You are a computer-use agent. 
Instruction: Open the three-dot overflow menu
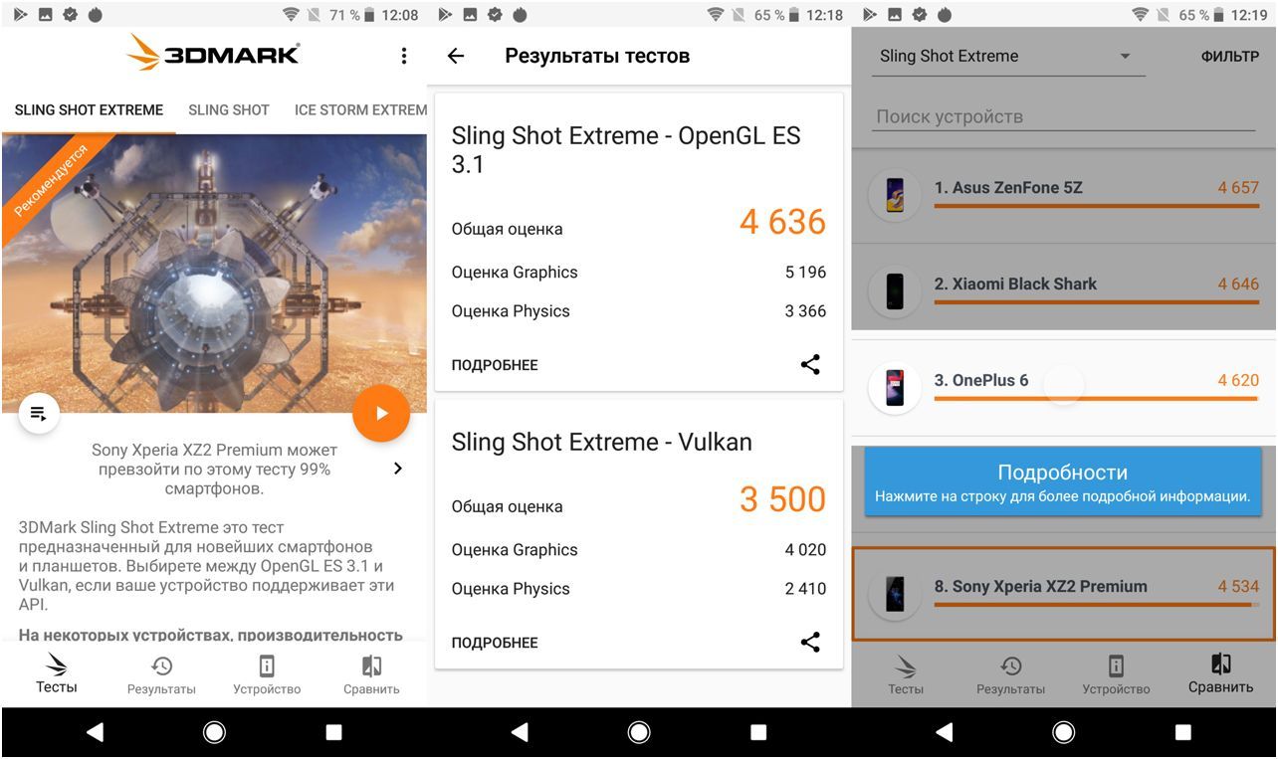click(x=404, y=57)
